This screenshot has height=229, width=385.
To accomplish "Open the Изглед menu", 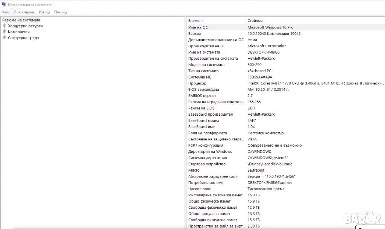I will pos(44,12).
